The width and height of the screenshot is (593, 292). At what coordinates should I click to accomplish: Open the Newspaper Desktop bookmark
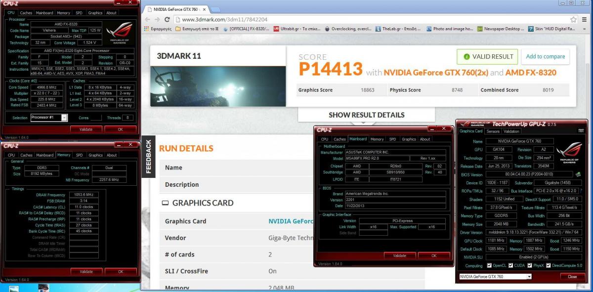501,29
